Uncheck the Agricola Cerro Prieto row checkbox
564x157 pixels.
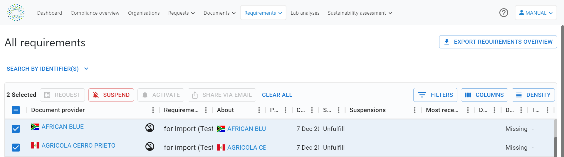pyautogui.click(x=16, y=148)
